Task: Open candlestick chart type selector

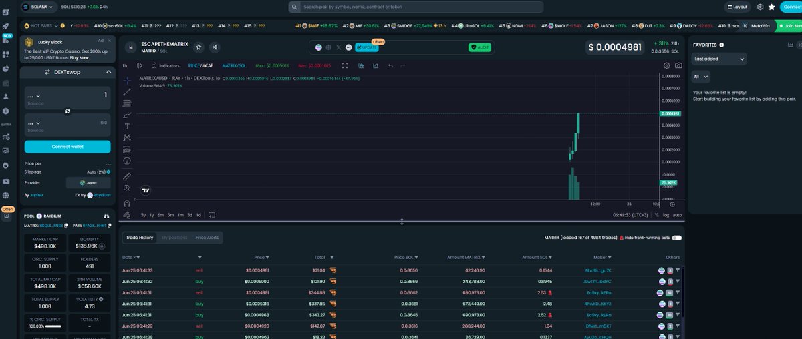Action: point(139,66)
